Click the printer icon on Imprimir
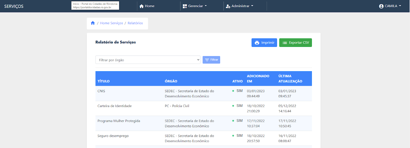 pos(257,43)
